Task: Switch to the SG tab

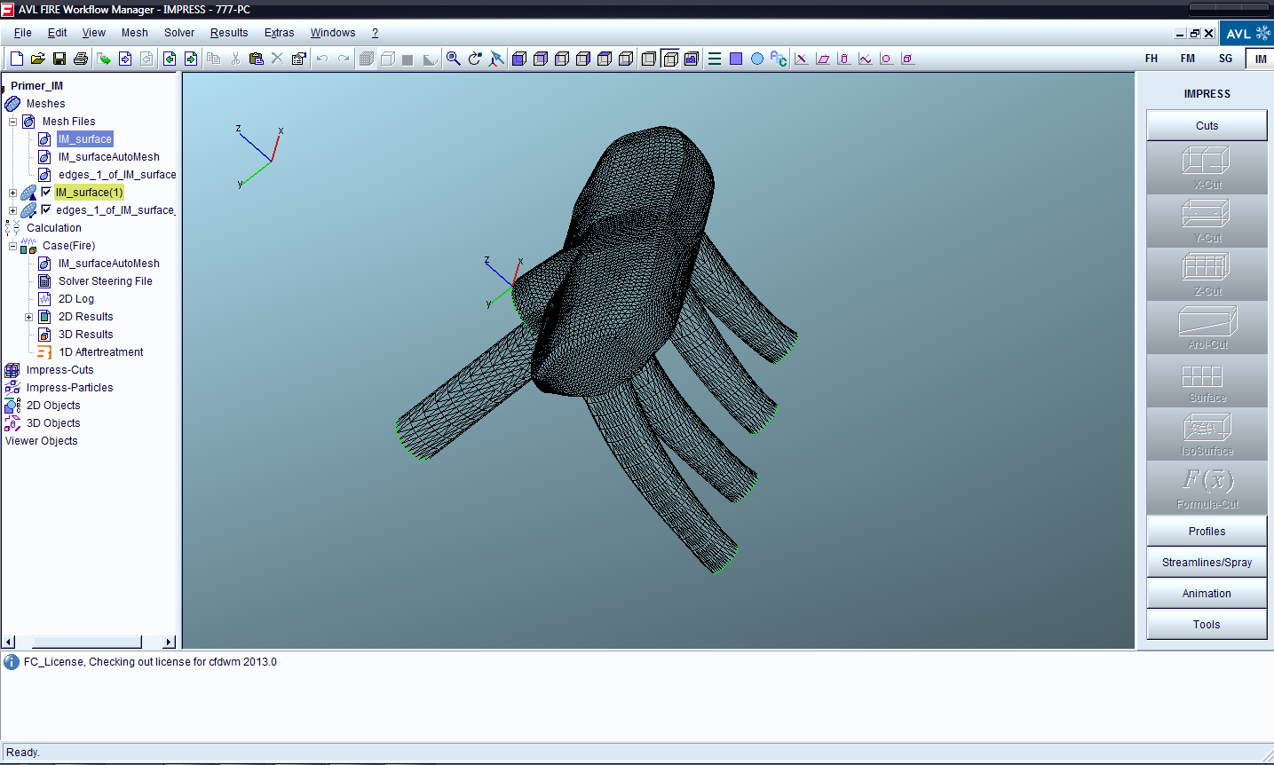Action: tap(1225, 59)
